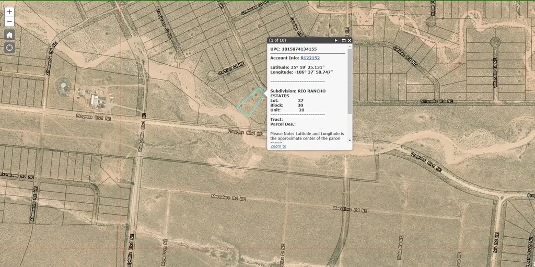
Task: Click the Villanelle Rd NE road label
Action: tap(438, 101)
